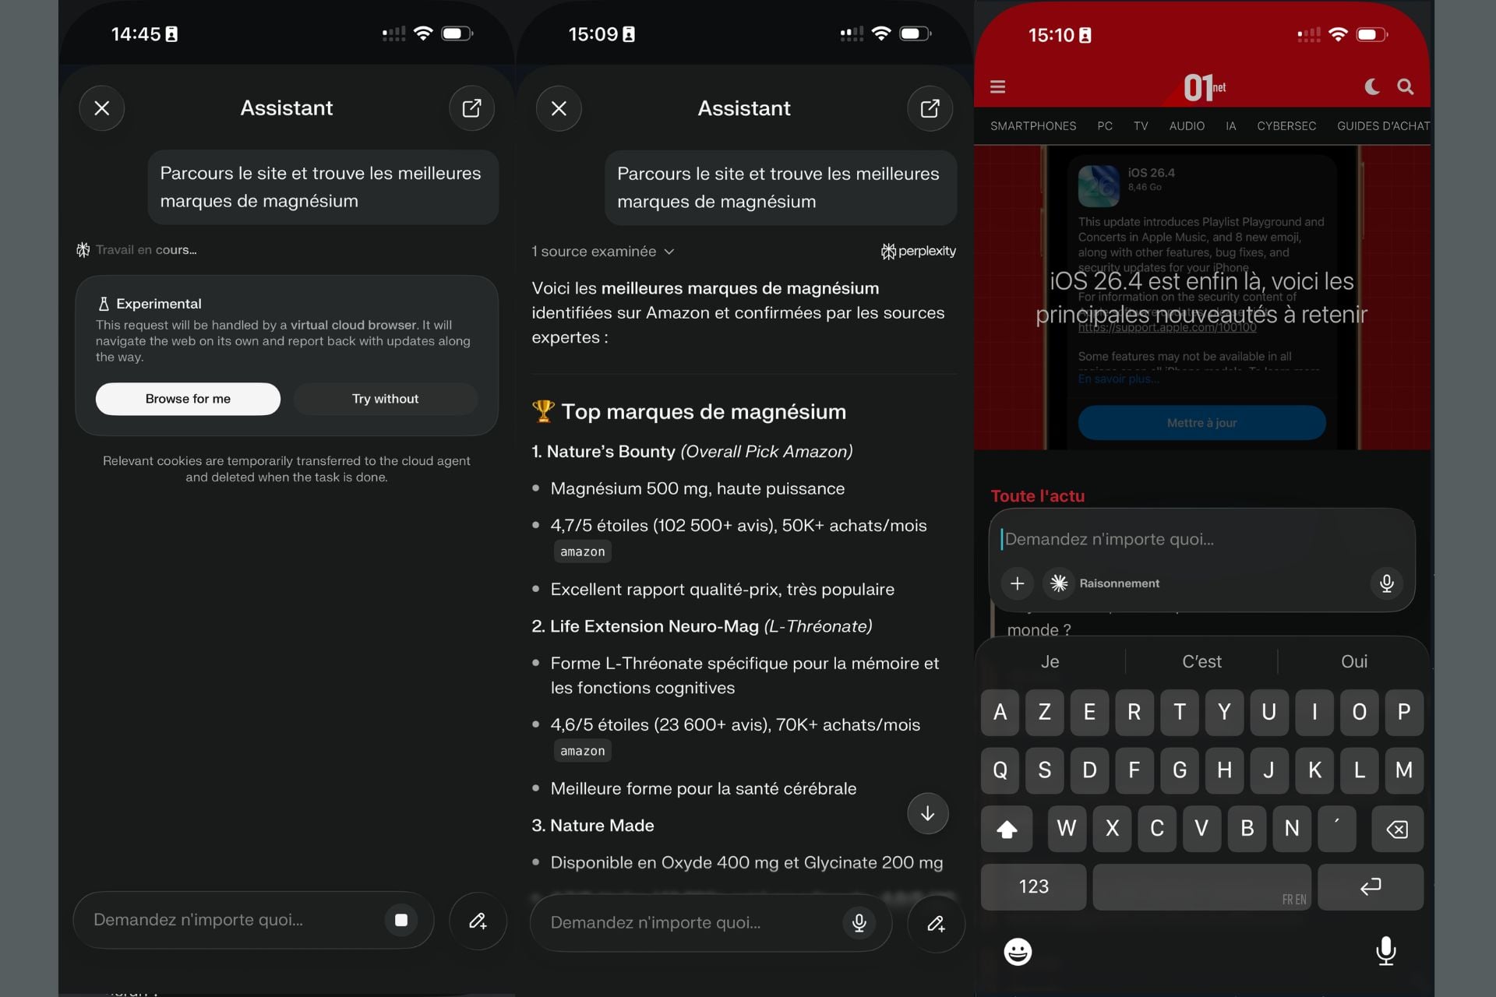Toggle the keyboard shift key
This screenshot has width=1496, height=997.
coord(1007,829)
